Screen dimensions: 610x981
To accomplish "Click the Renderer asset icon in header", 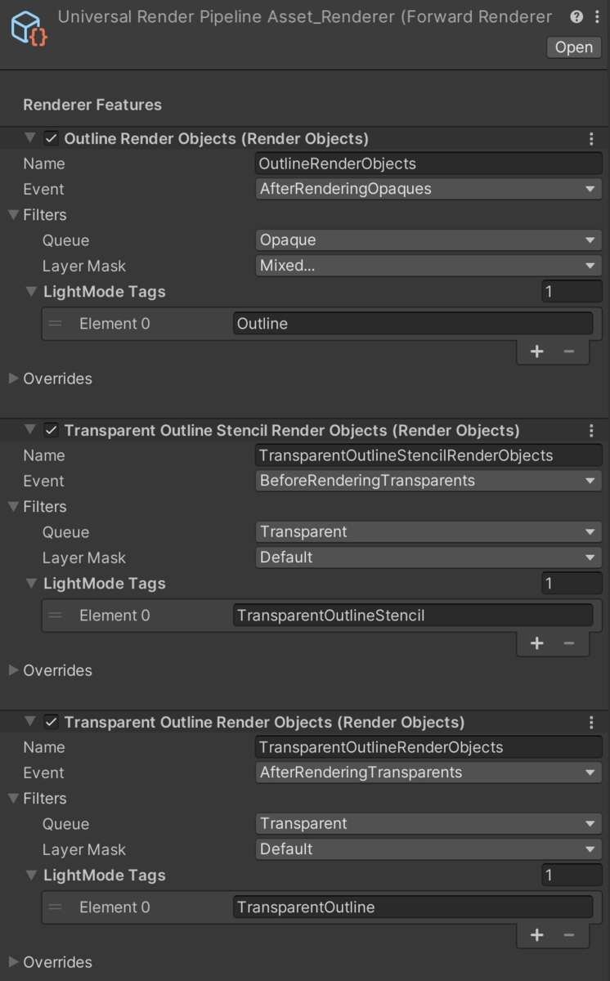I will [x=29, y=27].
